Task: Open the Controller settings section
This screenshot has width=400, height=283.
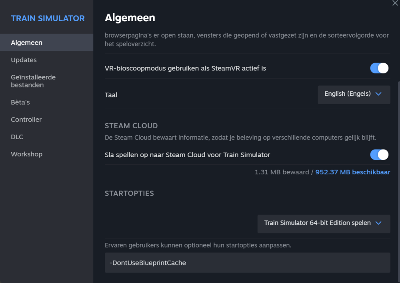Action: pyautogui.click(x=26, y=119)
